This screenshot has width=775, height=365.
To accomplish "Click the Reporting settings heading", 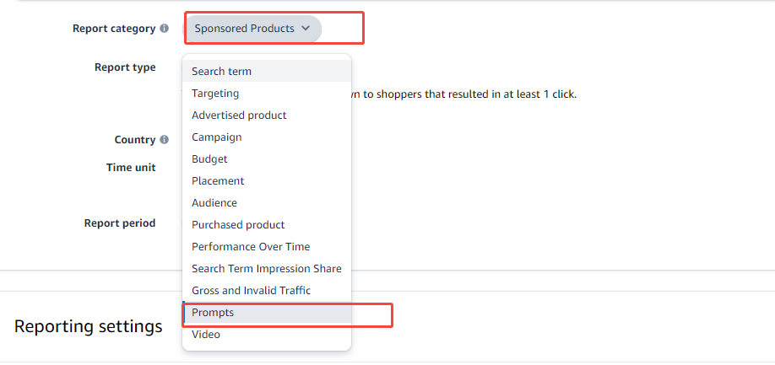I will pyautogui.click(x=89, y=326).
